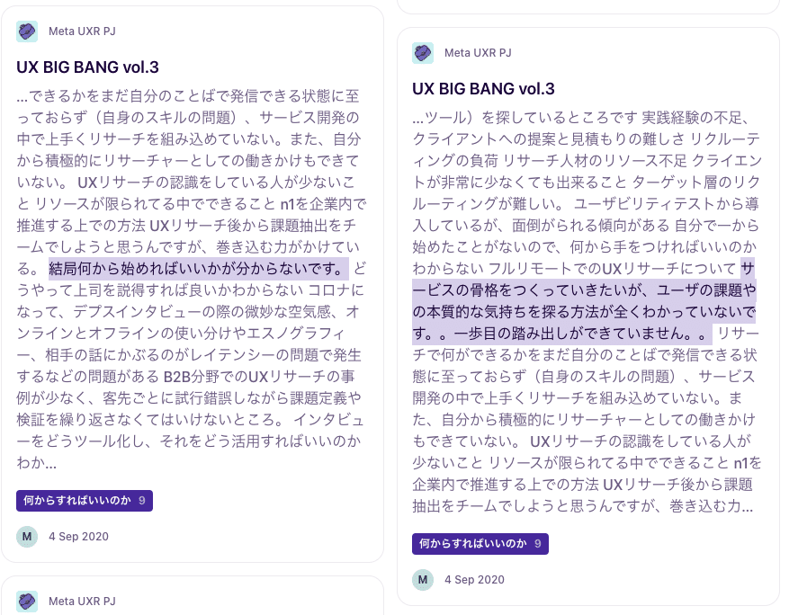The image size is (807, 615).
Task: Click the excerpt line starting …ツール）を探しているところです
Action: click(580, 118)
